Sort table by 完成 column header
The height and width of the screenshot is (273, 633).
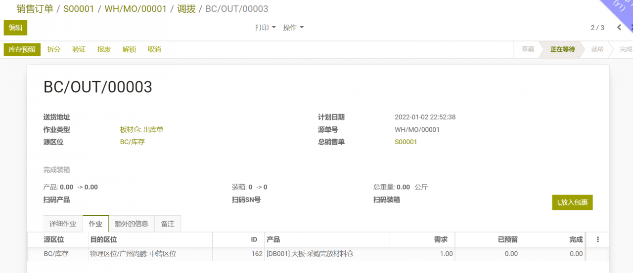tap(553, 239)
